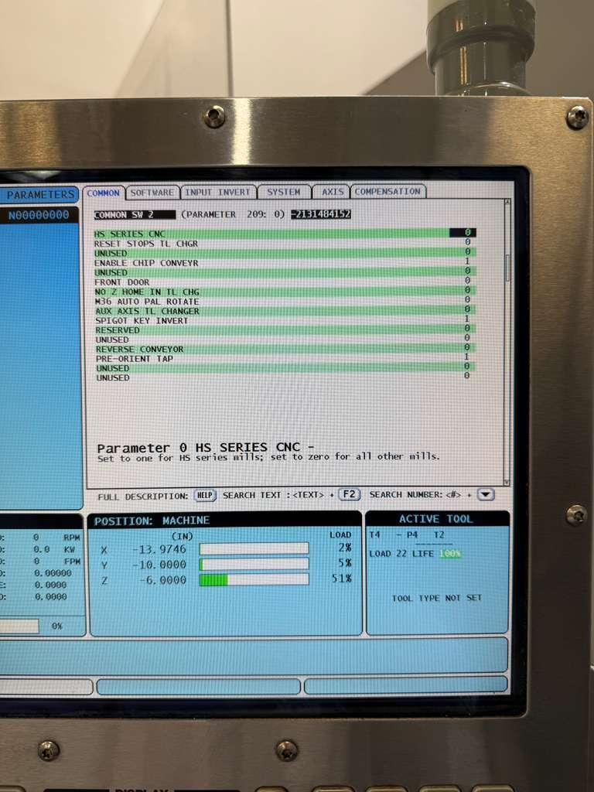Click the scrollbar up arrow in the parameter list

pyautogui.click(x=507, y=203)
